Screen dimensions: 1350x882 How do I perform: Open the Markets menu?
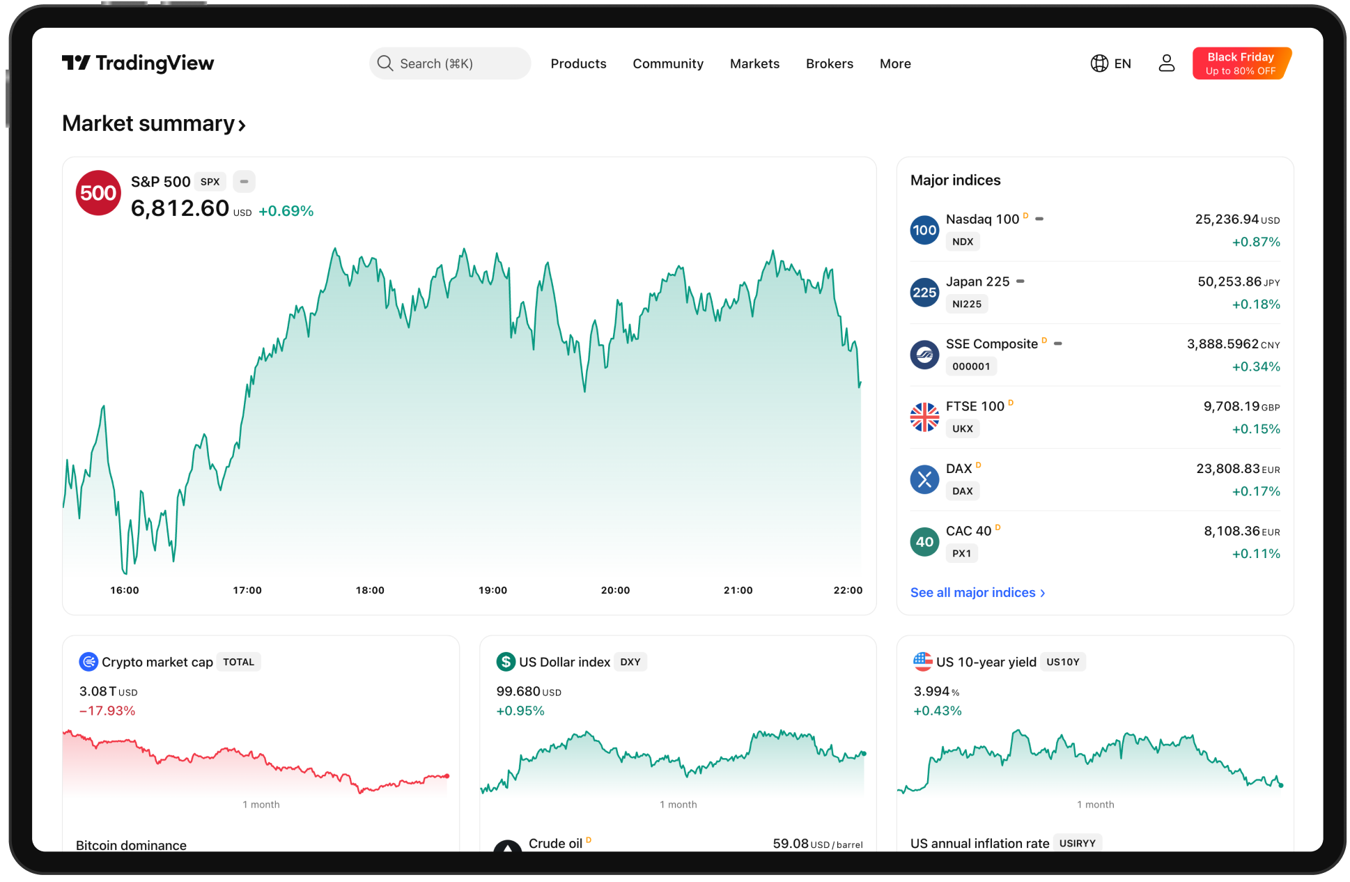754,63
